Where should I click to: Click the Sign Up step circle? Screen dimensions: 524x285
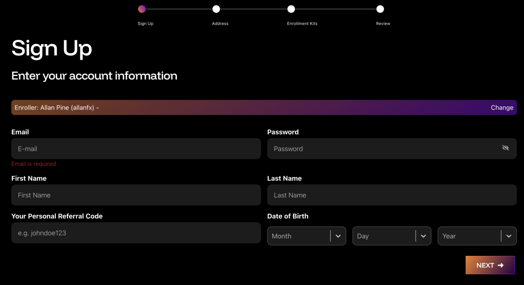[x=142, y=9]
